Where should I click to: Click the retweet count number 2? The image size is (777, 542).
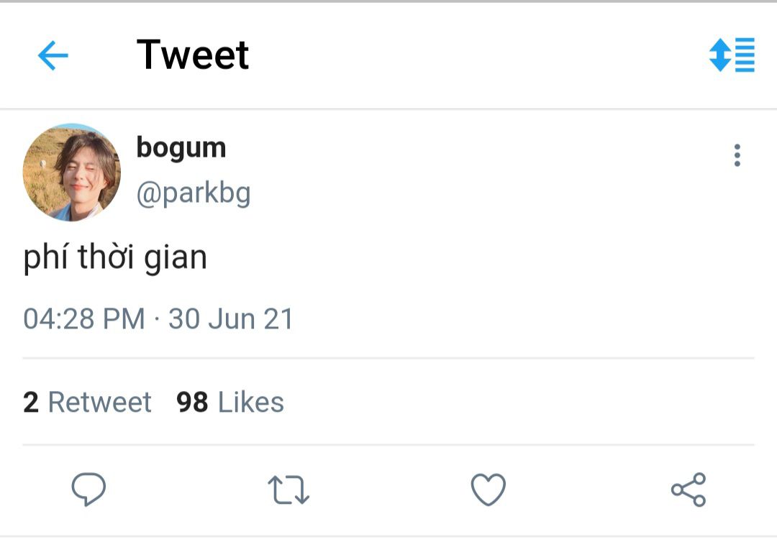(x=31, y=402)
